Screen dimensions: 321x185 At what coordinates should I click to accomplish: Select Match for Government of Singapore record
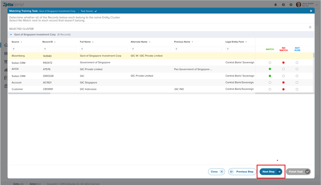270,62
